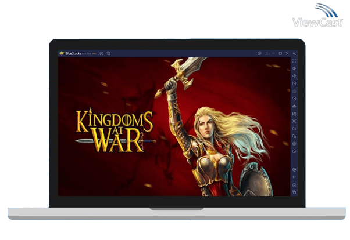This screenshot has height=240, width=350.
Task: Click the icon below the dome-shaped sidebar icon
Action: [x=294, y=114]
